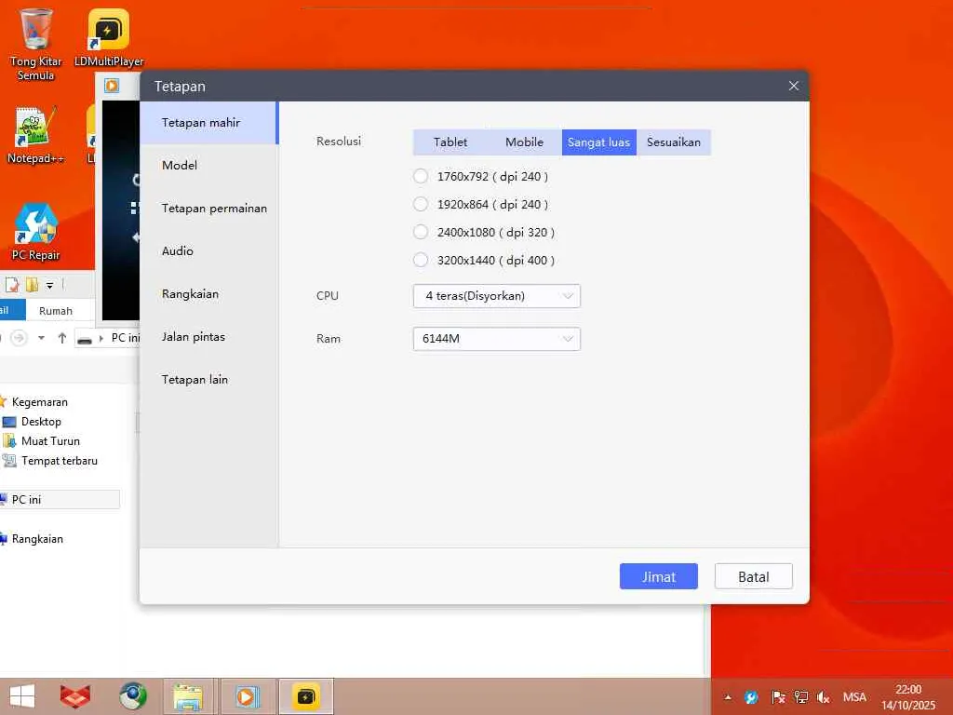
Task: Open Rangkaian section in Tetapan dialog
Action: point(208,293)
